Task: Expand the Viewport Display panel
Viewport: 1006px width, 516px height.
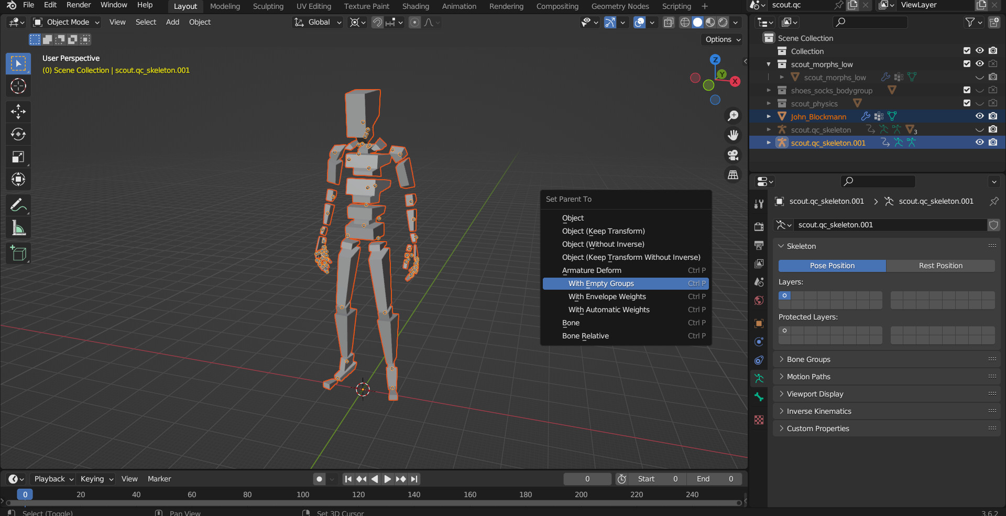Action: [887, 394]
